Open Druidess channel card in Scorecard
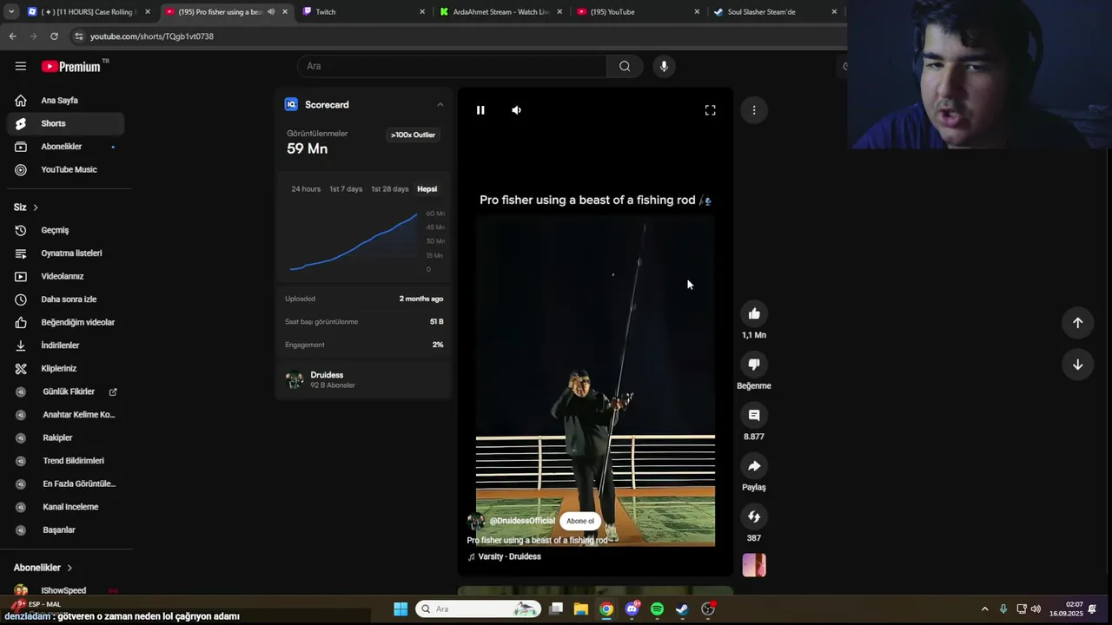The width and height of the screenshot is (1112, 625). [x=363, y=379]
